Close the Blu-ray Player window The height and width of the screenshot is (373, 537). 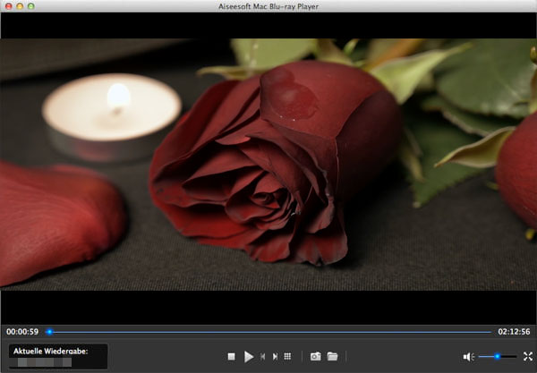[x=7, y=6]
